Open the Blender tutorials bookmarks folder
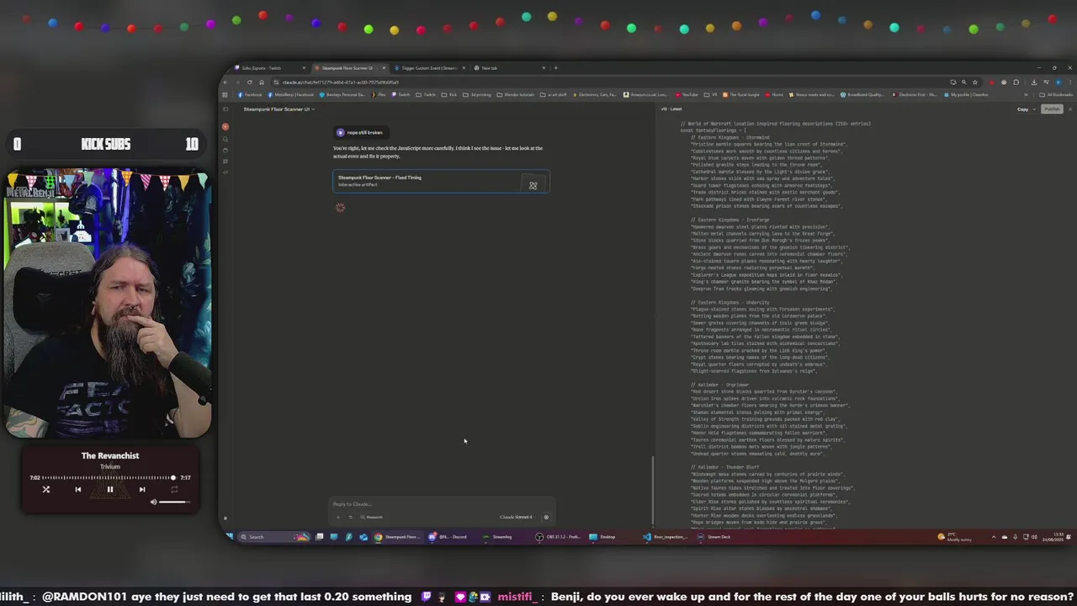Image resolution: width=1077 pixels, height=606 pixels. 516,94
